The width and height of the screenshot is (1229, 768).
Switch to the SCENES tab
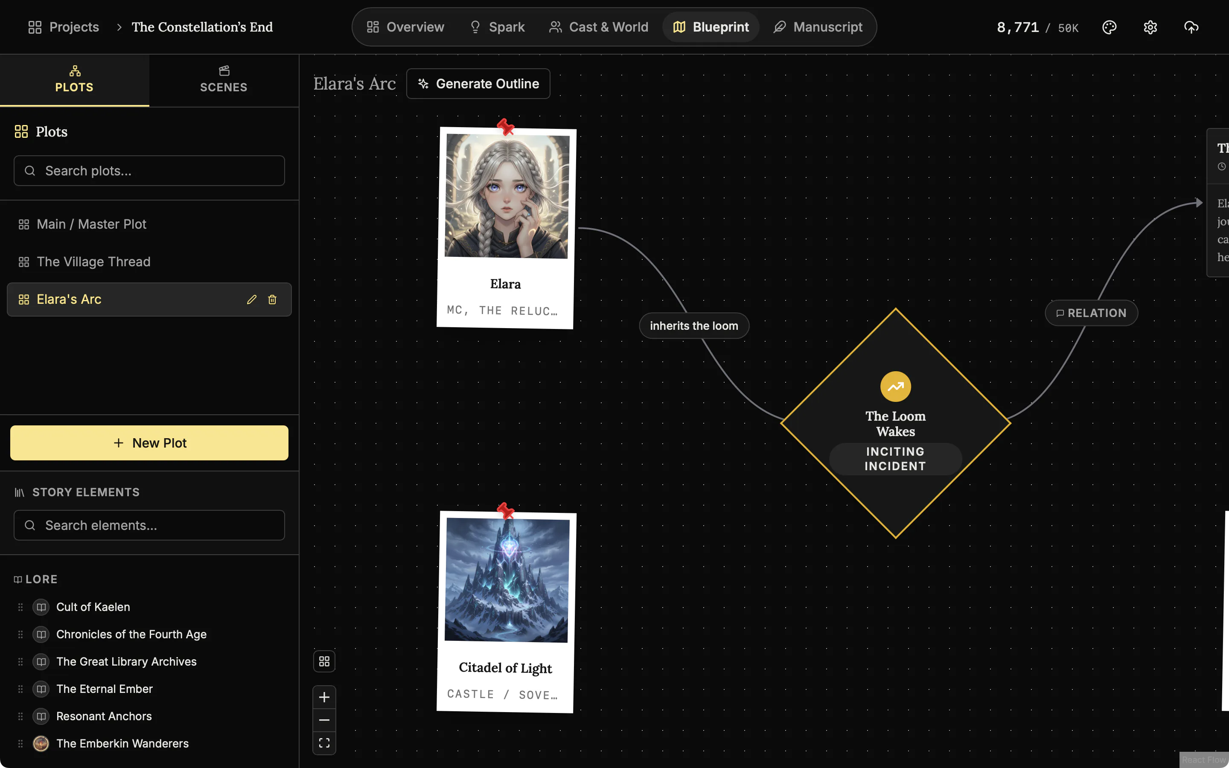click(x=224, y=80)
